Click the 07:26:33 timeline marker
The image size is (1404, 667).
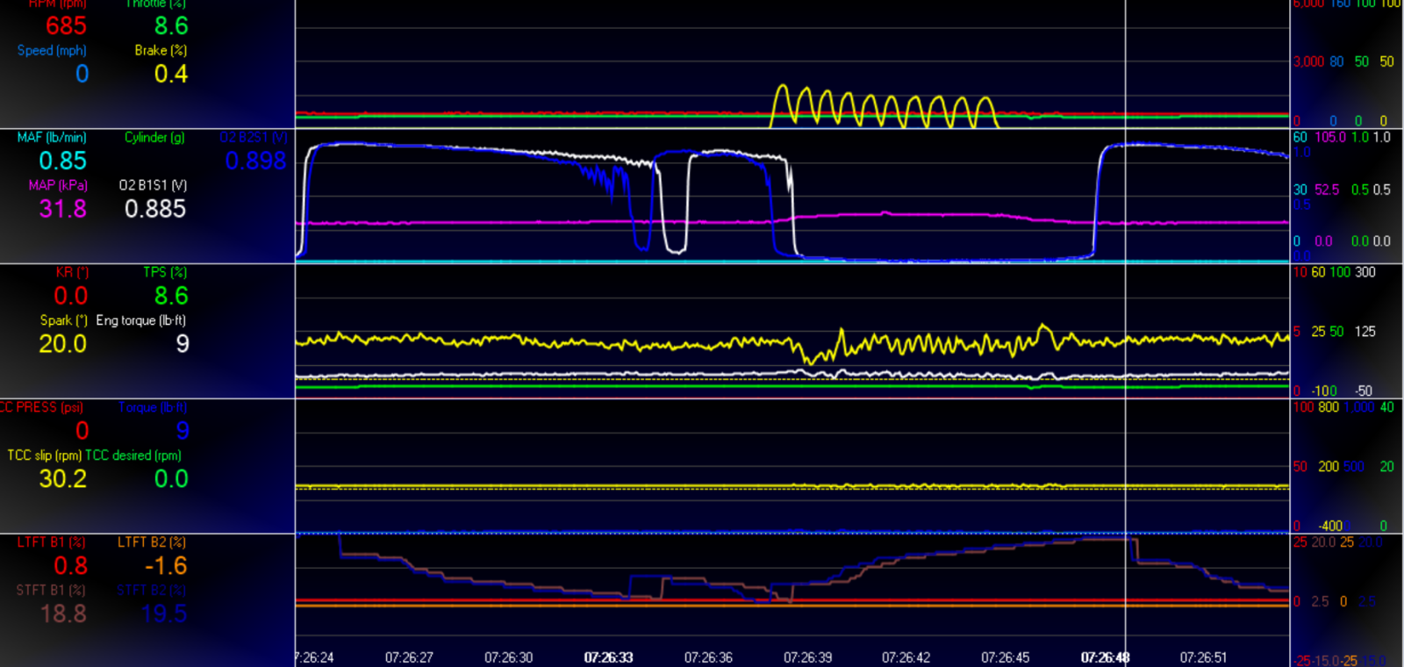[x=608, y=657]
